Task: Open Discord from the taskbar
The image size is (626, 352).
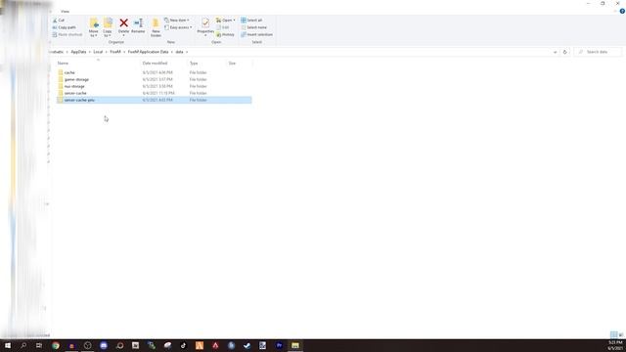Action: point(104,345)
